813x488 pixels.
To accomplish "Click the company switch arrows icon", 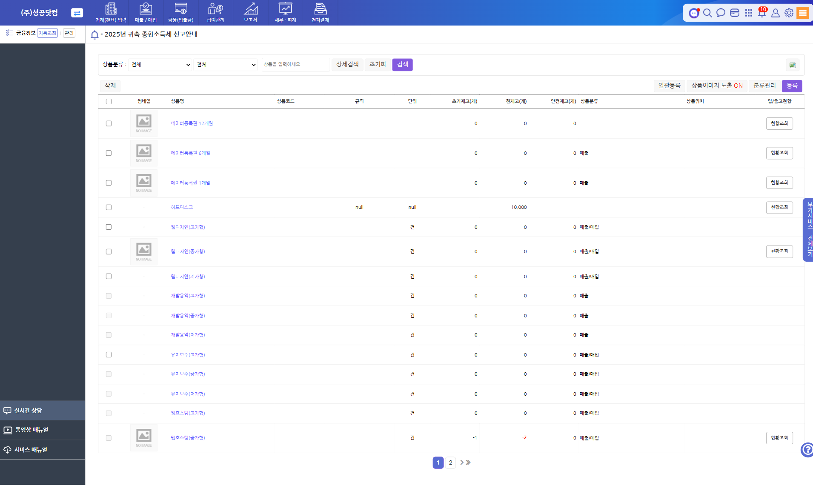I will [77, 13].
